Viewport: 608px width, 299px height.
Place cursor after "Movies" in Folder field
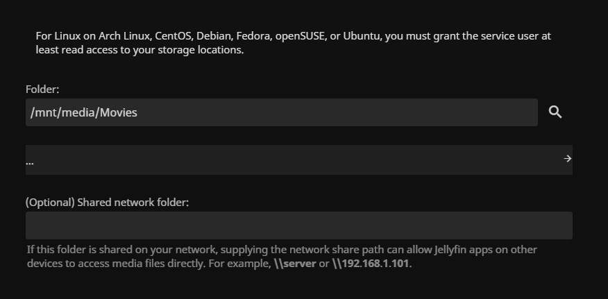click(x=138, y=112)
